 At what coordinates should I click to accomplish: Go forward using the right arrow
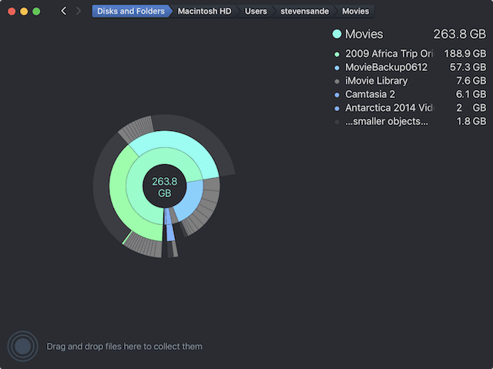point(78,11)
